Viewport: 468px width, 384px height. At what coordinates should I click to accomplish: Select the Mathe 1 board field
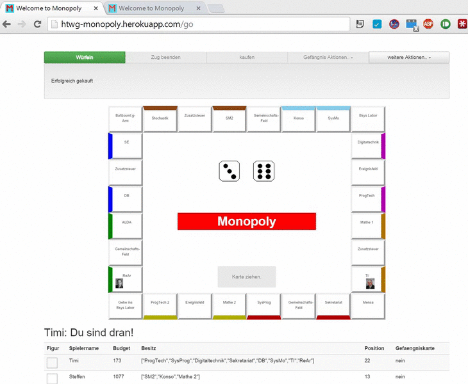tap(368, 226)
